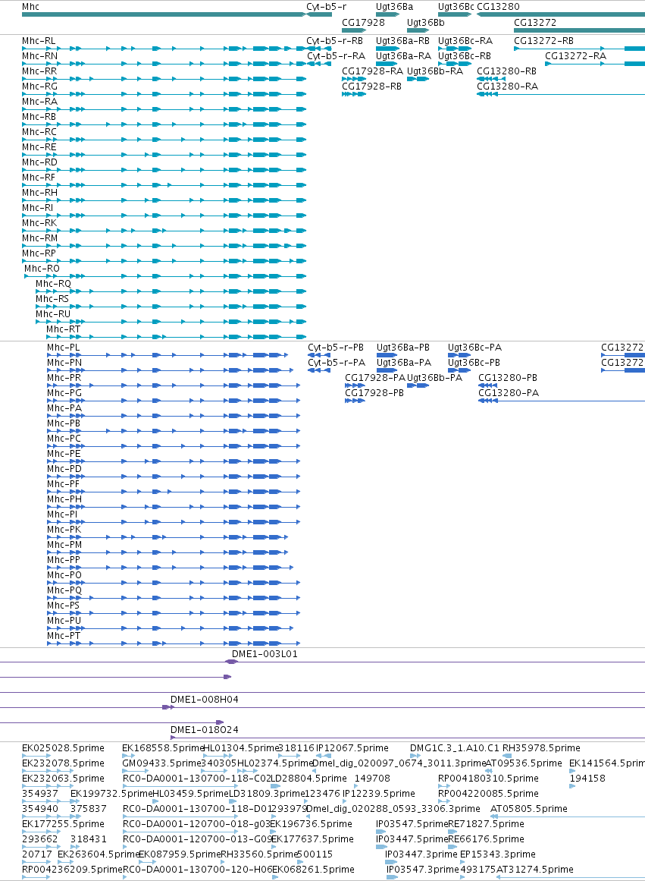
Task: Select the CG13272-RB transcript label
Action: (544, 41)
